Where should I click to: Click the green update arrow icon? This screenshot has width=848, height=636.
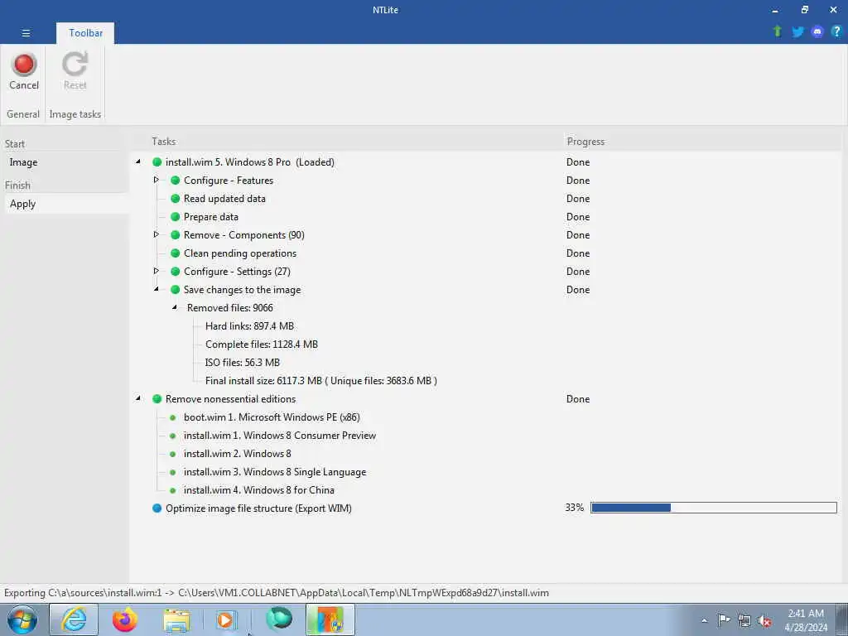(x=778, y=31)
